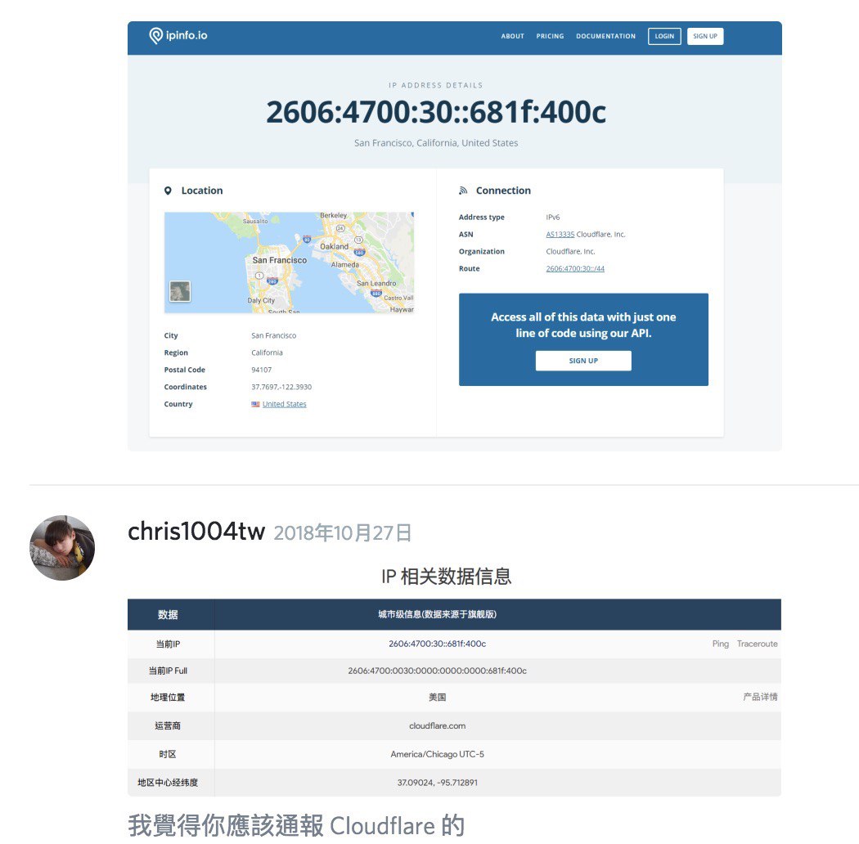Select America/Chicago UTC-5 cell
This screenshot has width=859, height=844.
coord(437,754)
